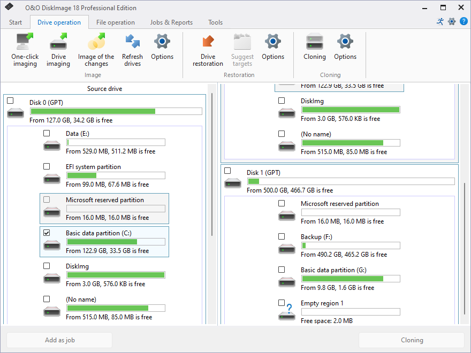Click the Disk 1 (GPT) drive icon
This screenshot has height=353, width=471.
click(x=233, y=183)
